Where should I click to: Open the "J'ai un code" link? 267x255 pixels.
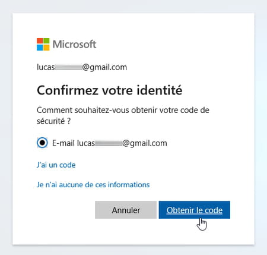(56, 165)
